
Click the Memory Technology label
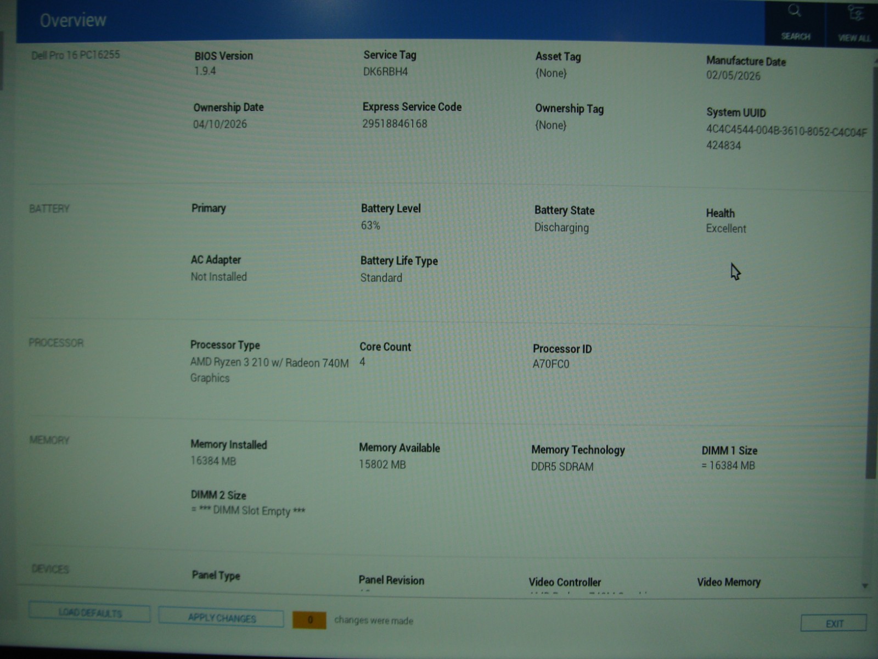(578, 450)
